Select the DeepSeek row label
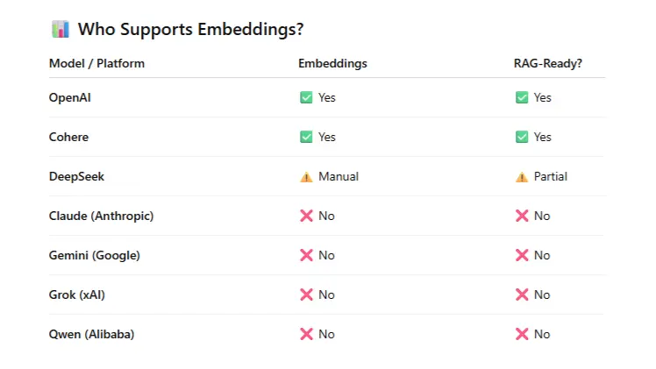 click(x=76, y=176)
